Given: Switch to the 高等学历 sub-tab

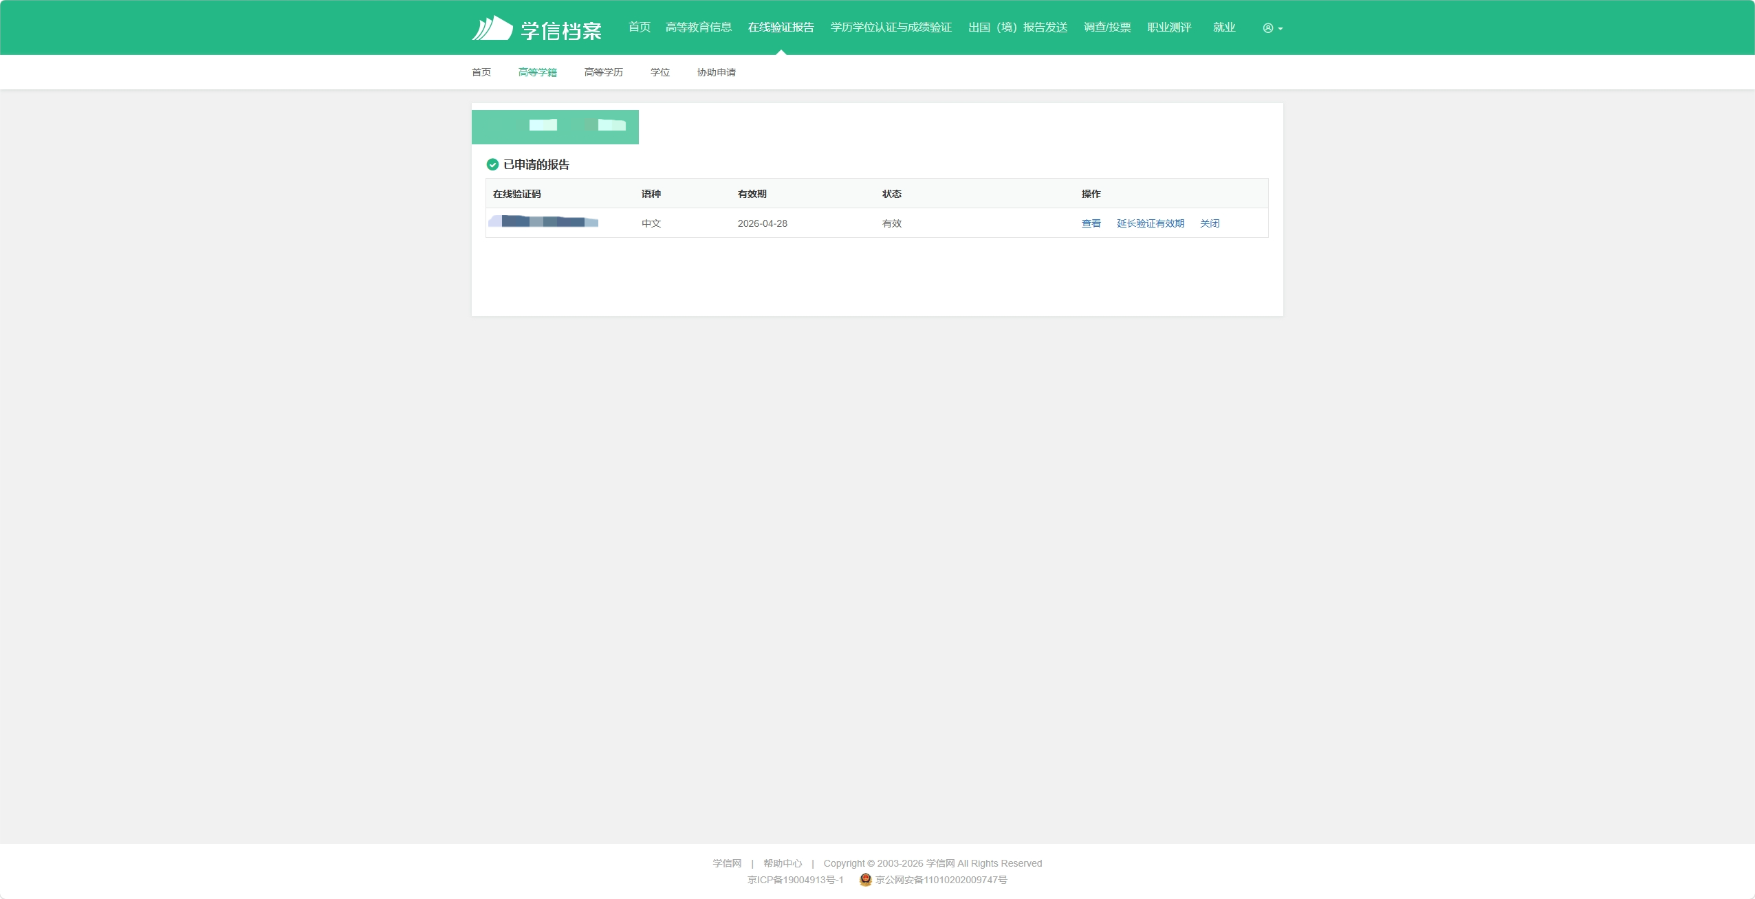Looking at the screenshot, I should [603, 72].
